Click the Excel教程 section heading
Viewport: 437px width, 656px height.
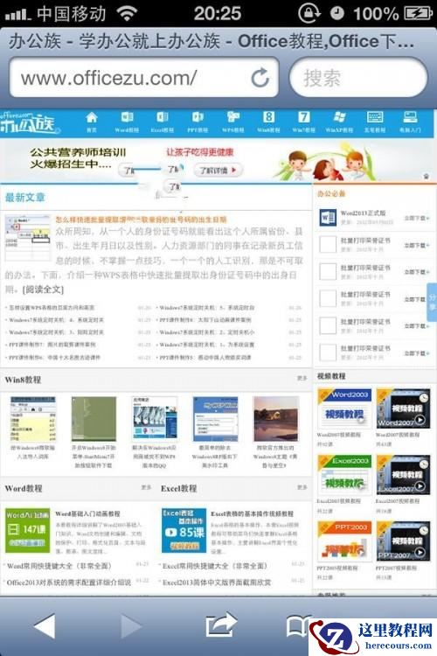pyautogui.click(x=179, y=488)
